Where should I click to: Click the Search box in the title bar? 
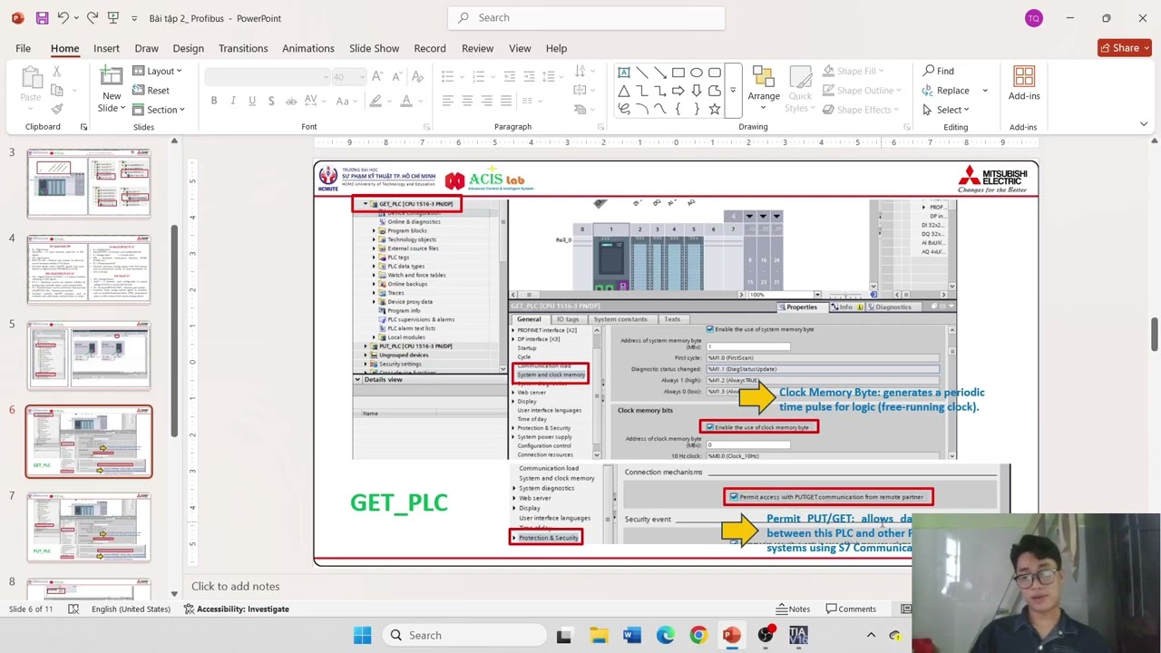click(x=587, y=18)
